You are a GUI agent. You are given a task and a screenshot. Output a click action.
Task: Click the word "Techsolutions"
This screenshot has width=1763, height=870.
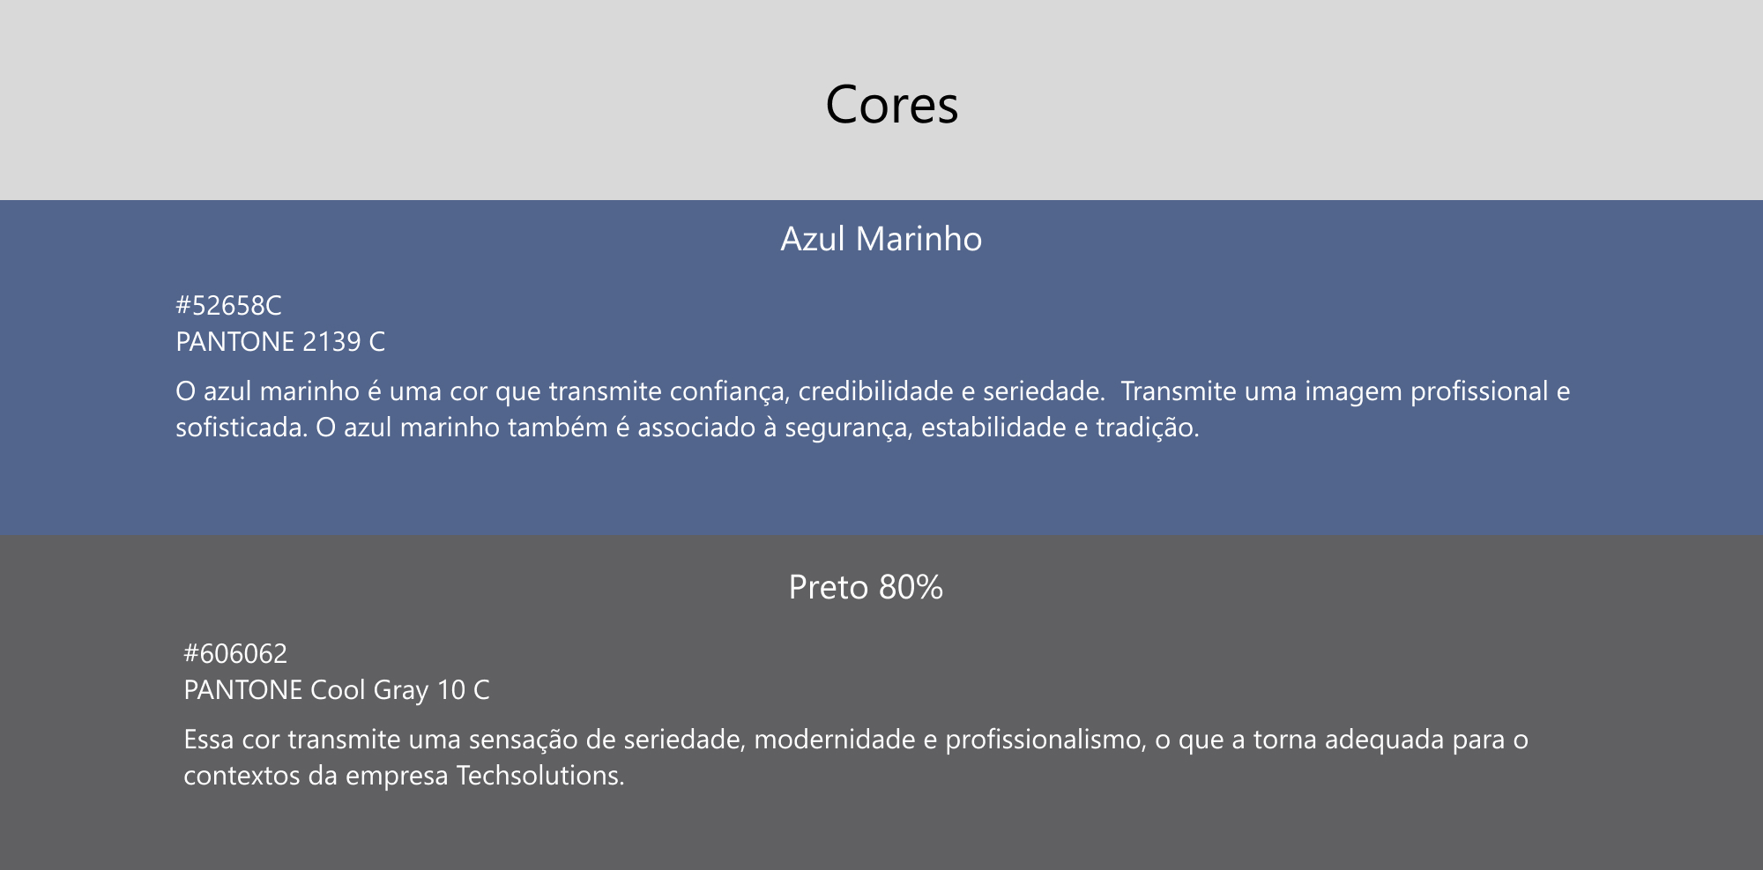click(x=539, y=776)
